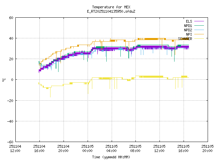Select the ELS legend label
The image size is (214, 160).
[189, 21]
